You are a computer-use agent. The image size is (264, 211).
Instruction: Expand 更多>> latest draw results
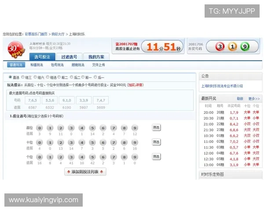point(254,98)
